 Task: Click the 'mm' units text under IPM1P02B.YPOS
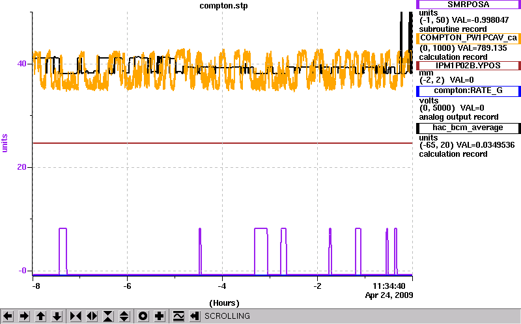tap(427, 73)
